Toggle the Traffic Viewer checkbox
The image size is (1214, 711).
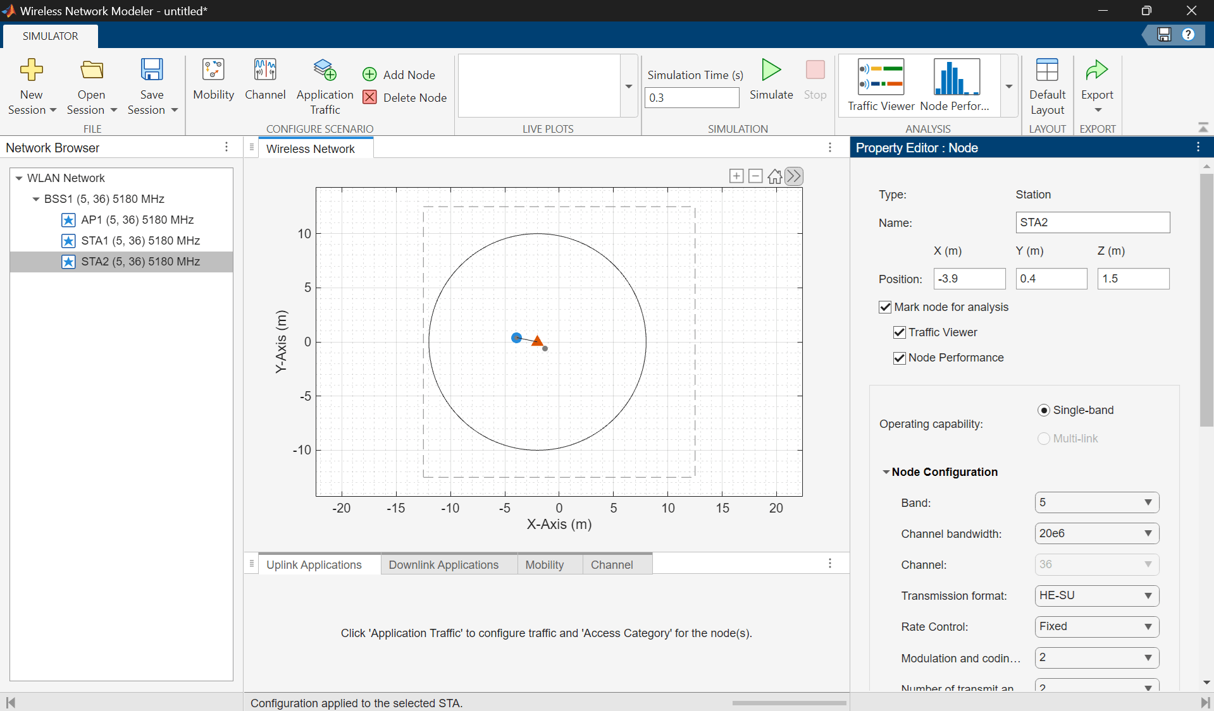pyautogui.click(x=899, y=332)
